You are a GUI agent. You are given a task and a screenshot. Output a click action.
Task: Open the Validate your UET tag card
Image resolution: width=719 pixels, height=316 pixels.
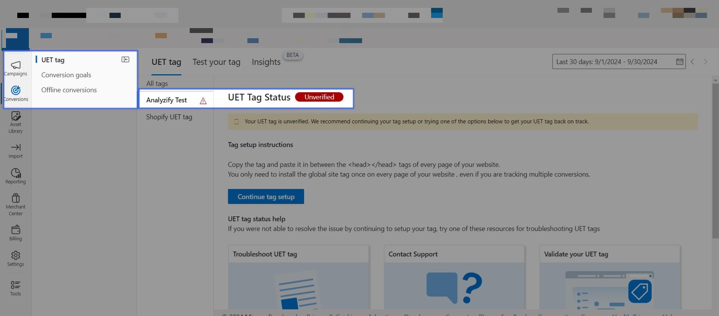tap(610, 277)
